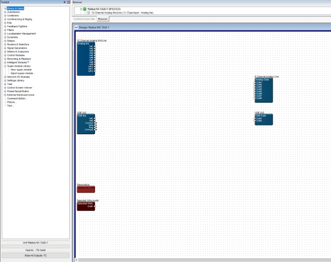This screenshot has width=331, height=262.
Task: Expand the Mixers & Gains category
Action: click(5, 9)
